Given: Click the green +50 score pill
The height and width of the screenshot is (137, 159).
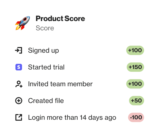Looking at the screenshot, I should click(x=137, y=101).
